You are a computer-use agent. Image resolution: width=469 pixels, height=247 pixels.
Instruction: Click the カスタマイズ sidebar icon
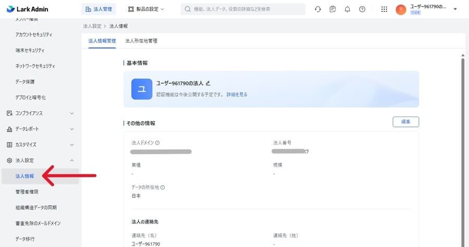click(x=9, y=145)
